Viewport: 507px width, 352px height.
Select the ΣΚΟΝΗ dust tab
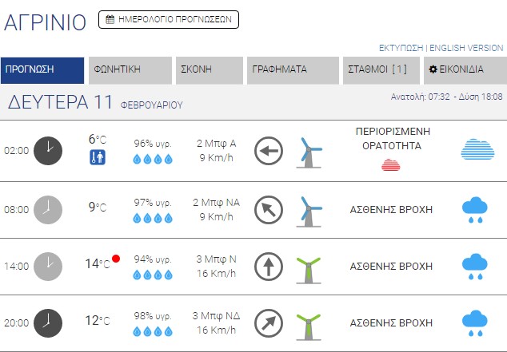pyautogui.click(x=210, y=69)
